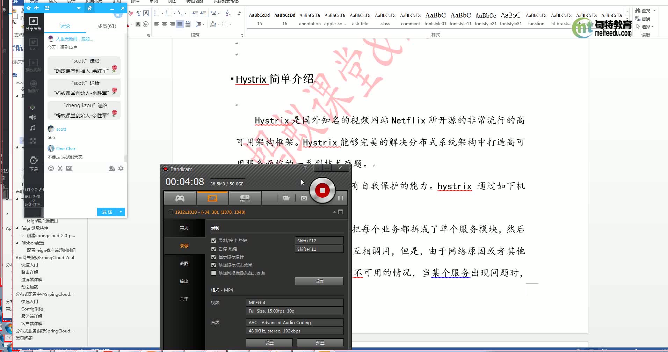Switch to Bandicam 输出 tab

point(184,281)
